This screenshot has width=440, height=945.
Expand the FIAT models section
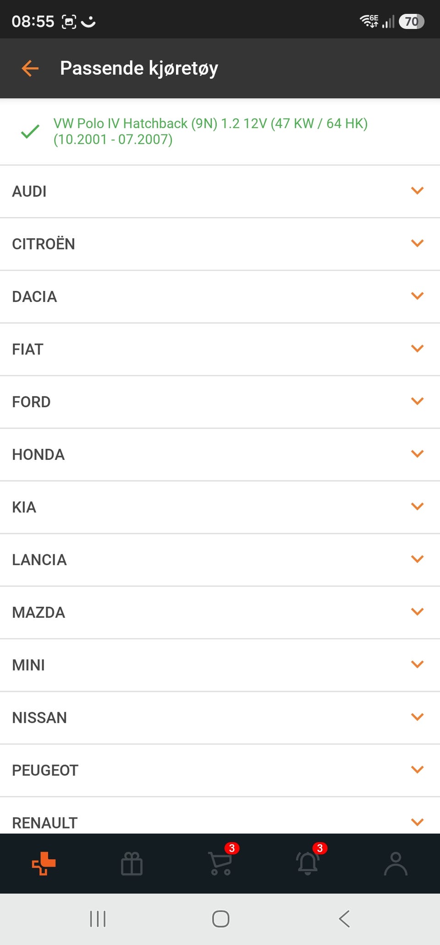[220, 349]
